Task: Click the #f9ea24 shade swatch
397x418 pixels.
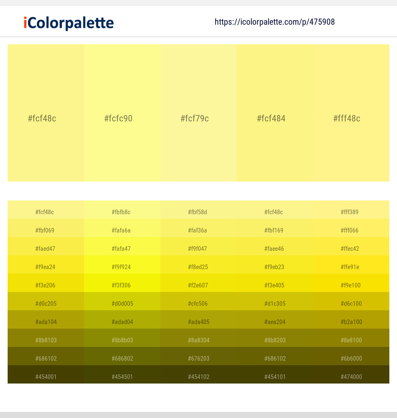Action: [x=46, y=267]
